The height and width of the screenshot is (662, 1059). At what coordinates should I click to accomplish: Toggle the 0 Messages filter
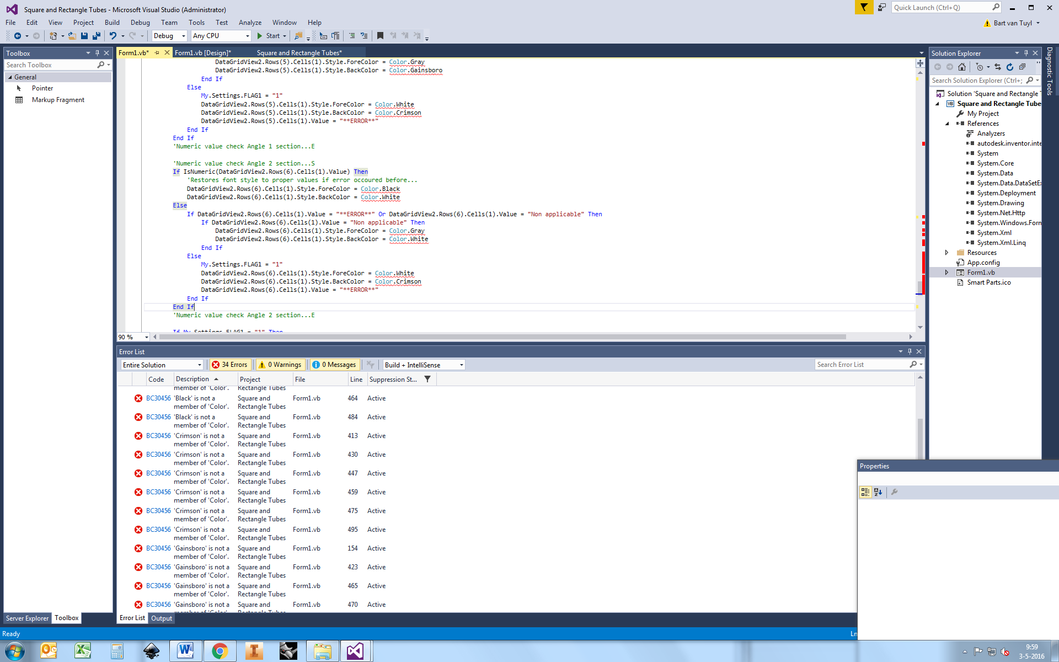pyautogui.click(x=334, y=365)
